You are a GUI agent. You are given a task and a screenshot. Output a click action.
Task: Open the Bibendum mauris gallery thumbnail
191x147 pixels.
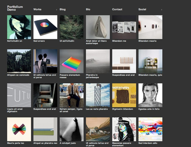tap(150, 27)
